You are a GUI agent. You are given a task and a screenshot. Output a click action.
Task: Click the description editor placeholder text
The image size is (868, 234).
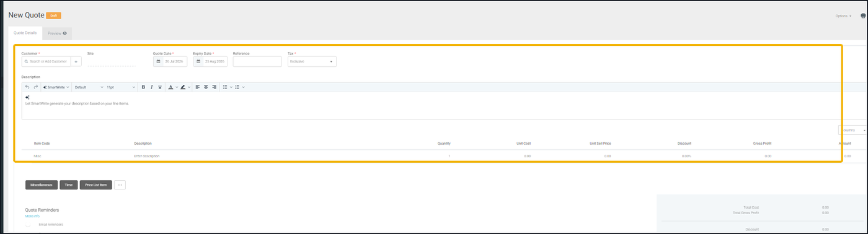pyautogui.click(x=77, y=103)
